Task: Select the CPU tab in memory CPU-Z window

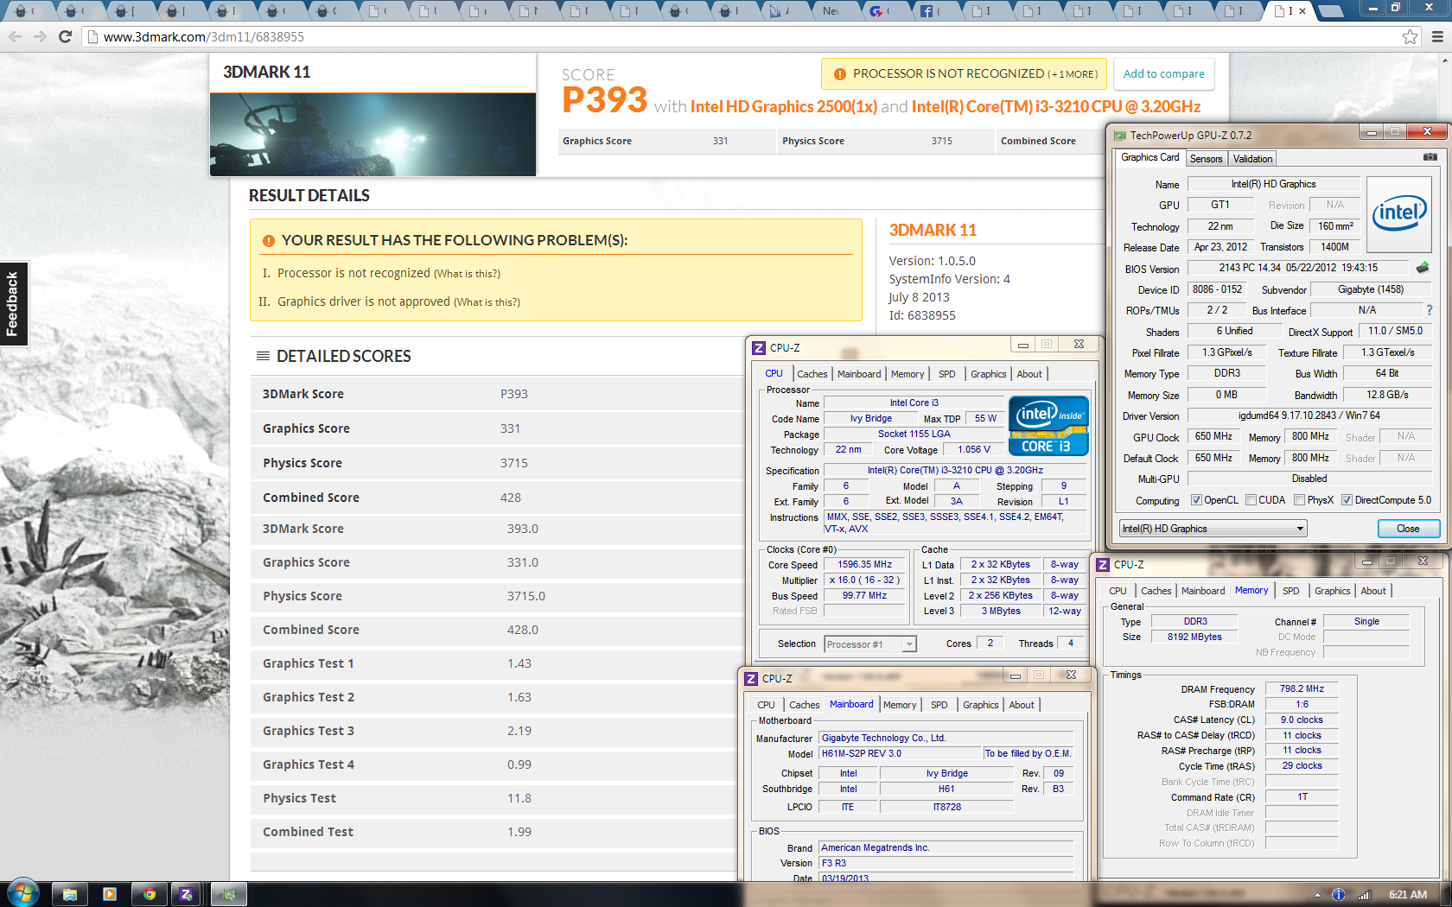Action: 1118,591
